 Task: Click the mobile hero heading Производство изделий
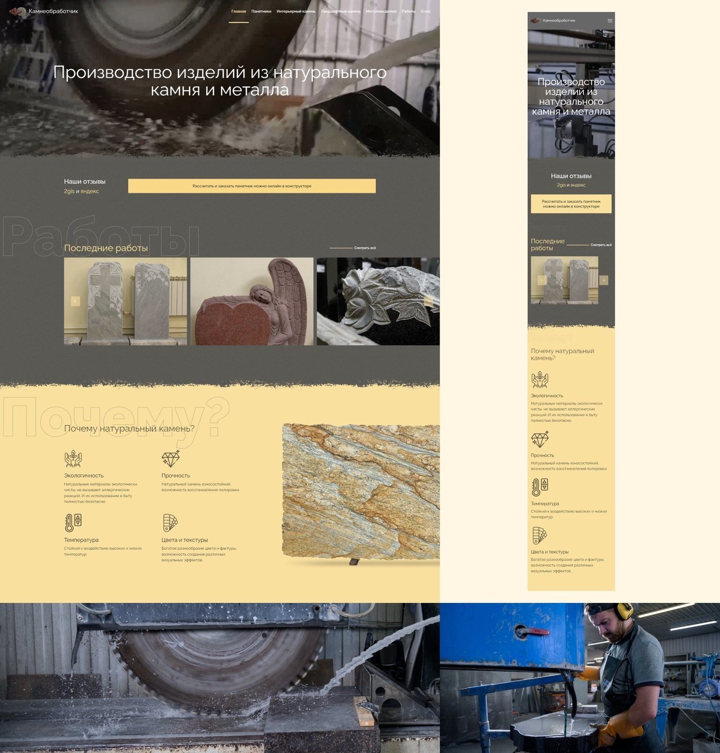(571, 97)
